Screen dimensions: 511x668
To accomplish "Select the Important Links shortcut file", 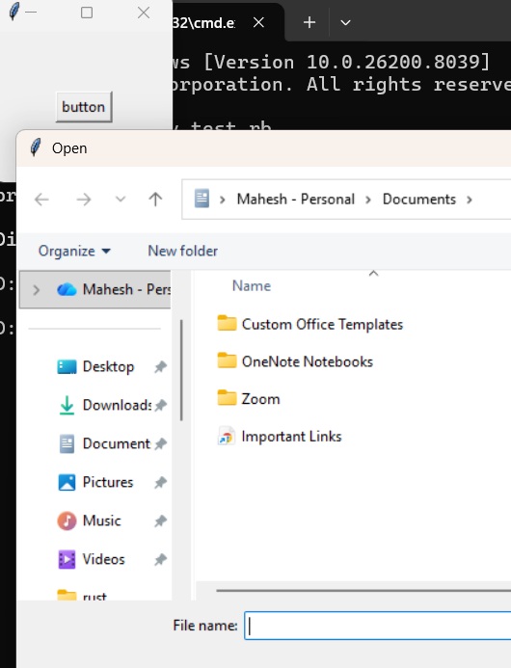I will click(x=280, y=437).
